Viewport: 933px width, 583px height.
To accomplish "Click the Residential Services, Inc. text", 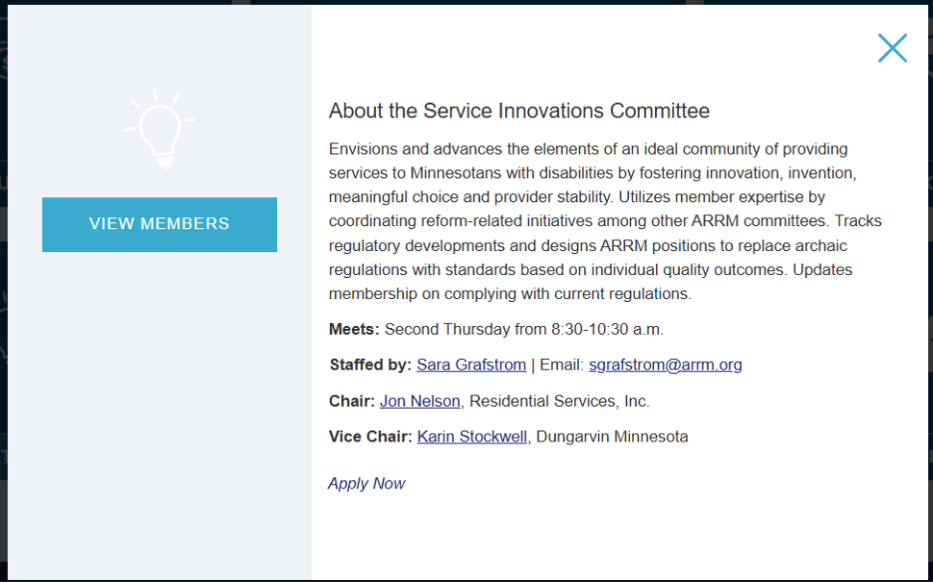I will click(x=559, y=401).
